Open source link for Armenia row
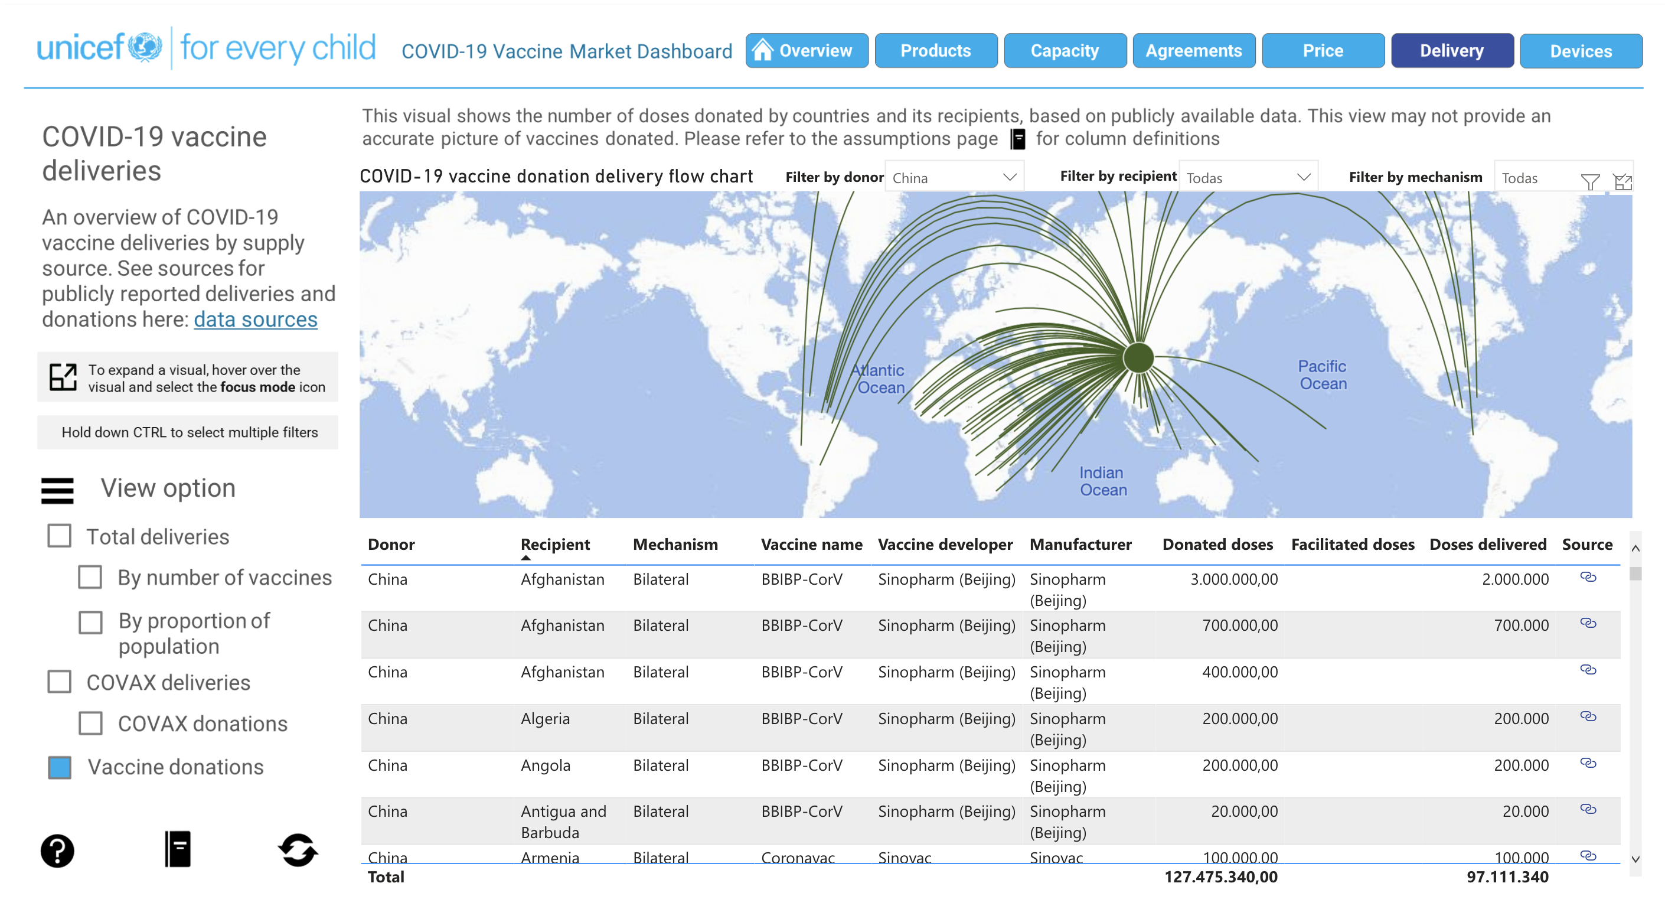1665x919 pixels. [x=1588, y=856]
